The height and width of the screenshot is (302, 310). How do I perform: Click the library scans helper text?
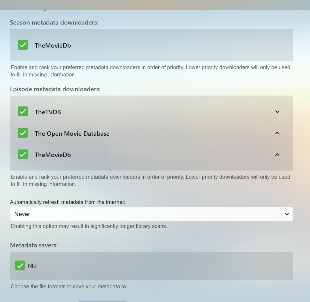[89, 226]
